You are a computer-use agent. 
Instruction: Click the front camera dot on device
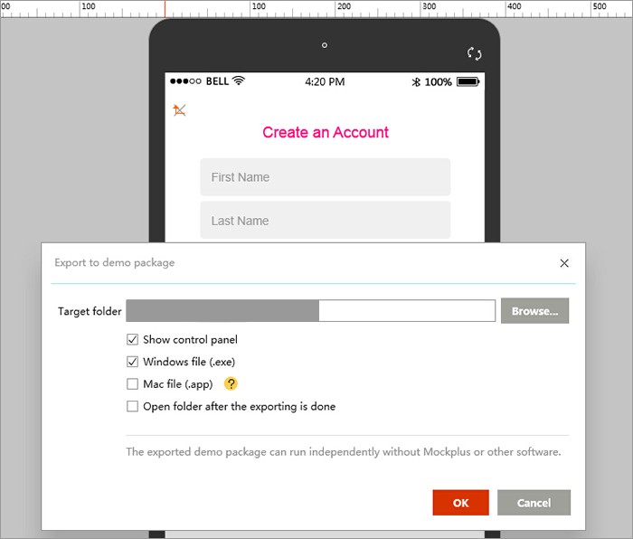pos(325,45)
